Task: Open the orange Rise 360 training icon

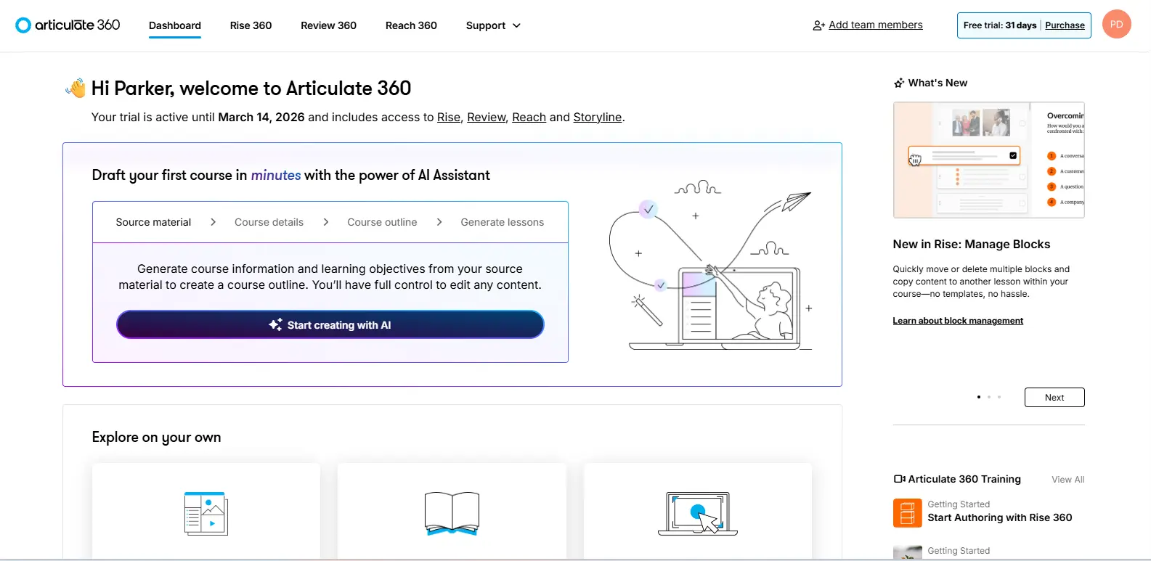Action: coord(907,513)
